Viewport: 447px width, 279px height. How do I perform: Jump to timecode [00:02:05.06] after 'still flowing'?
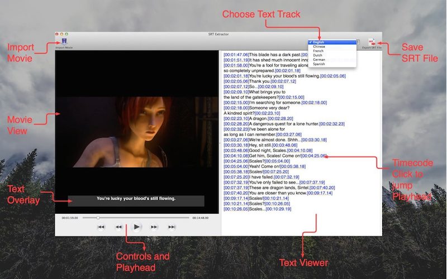pos(333,76)
